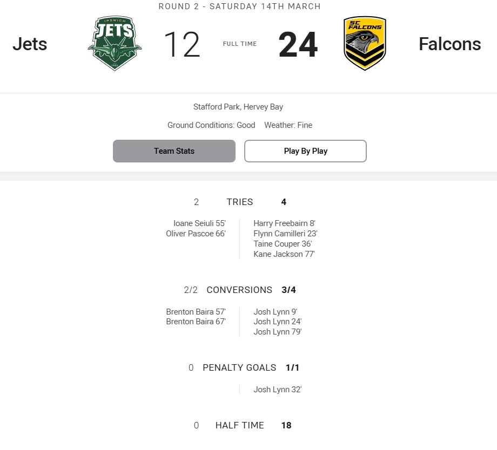Click the SC Falcons team logo
Viewport: 497px width, 450px height.
coord(365,44)
